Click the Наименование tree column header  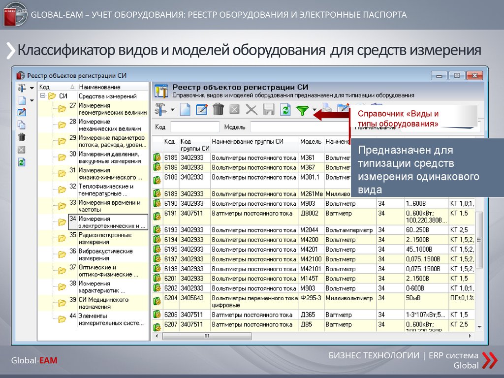click(x=113, y=87)
